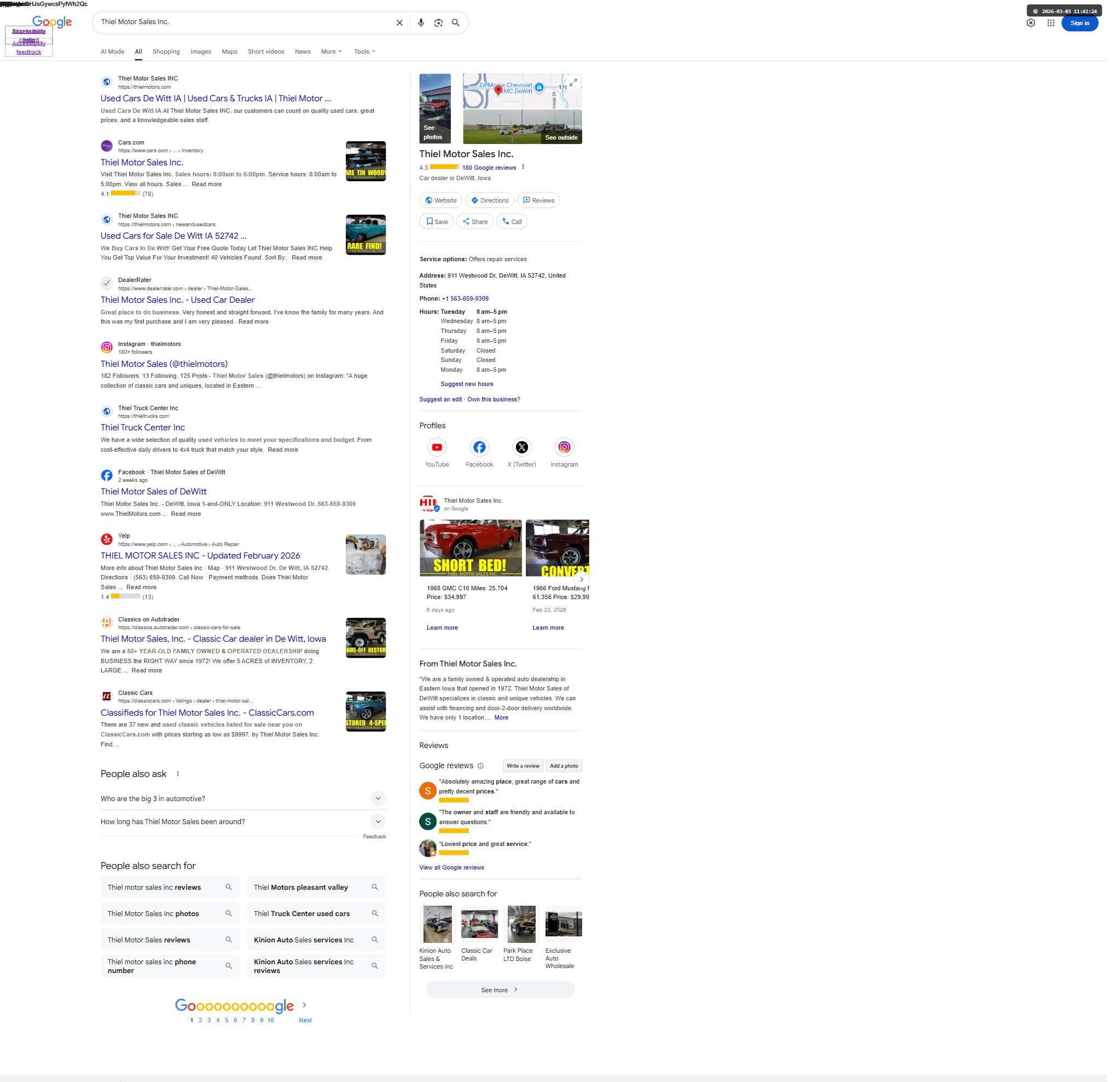Image resolution: width=1114 pixels, height=1082 pixels.
Task: Click the Instagram thielmotors result favicon
Action: [106, 348]
